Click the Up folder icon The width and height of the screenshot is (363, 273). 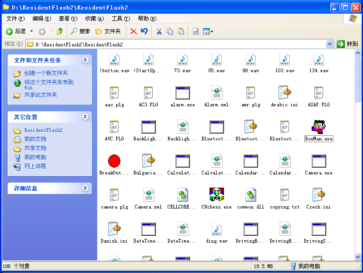tap(60, 31)
